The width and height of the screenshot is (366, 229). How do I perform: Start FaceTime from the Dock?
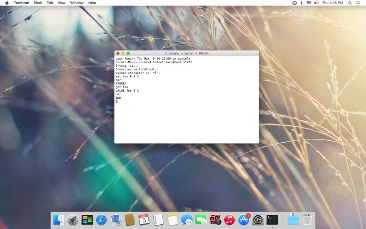(x=202, y=220)
